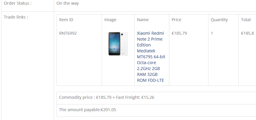This screenshot has width=256, height=120.
Task: Open the 'Xiaomi Redmi' product title link
Action: [x=150, y=33]
